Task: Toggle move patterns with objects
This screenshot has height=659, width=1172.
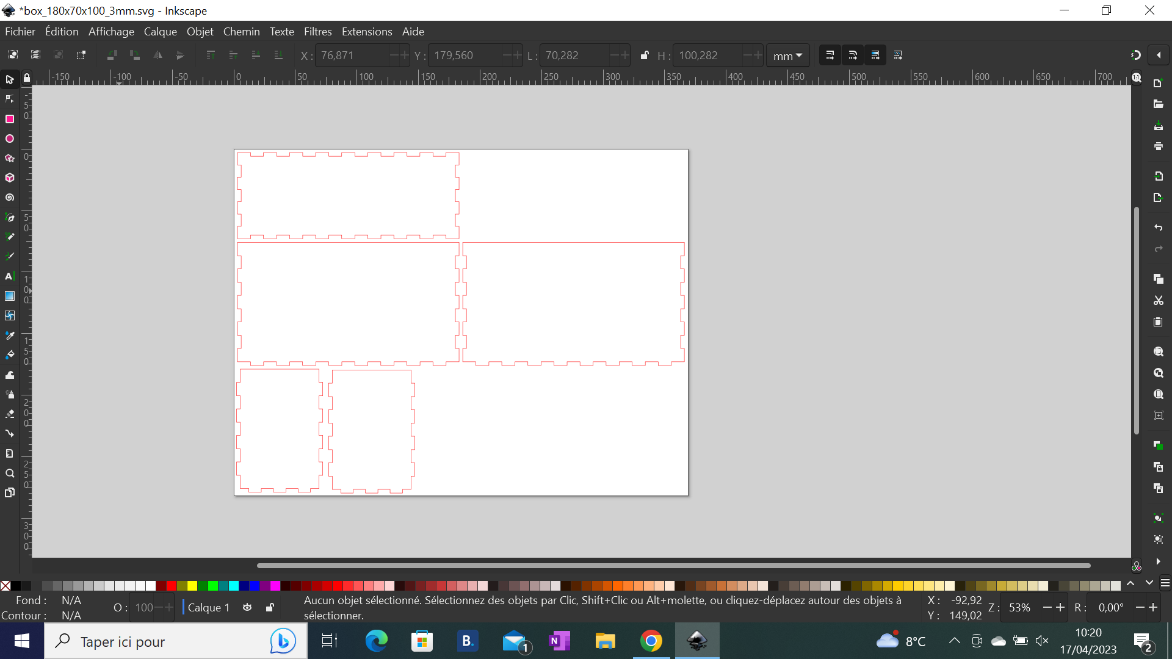Action: (x=898, y=55)
